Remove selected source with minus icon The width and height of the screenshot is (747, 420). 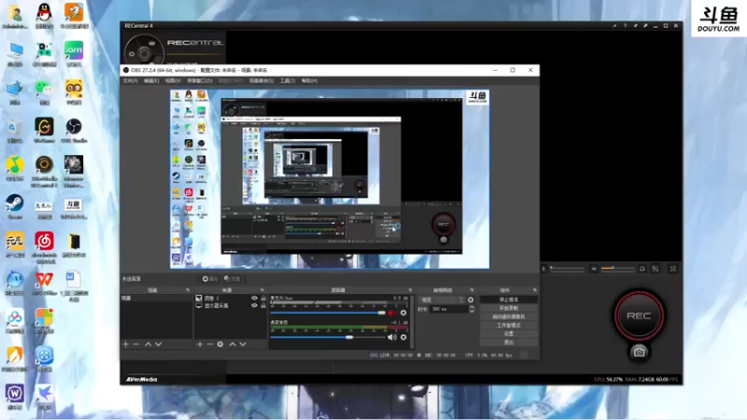(209, 343)
